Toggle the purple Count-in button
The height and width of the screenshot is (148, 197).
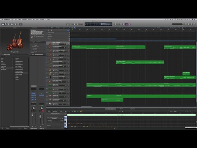click(x=127, y=24)
